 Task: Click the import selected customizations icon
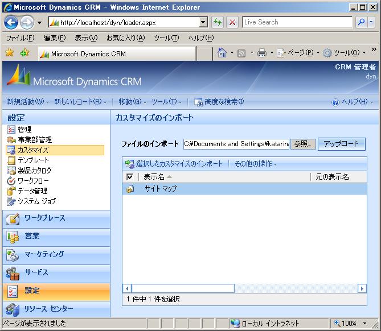pos(130,164)
